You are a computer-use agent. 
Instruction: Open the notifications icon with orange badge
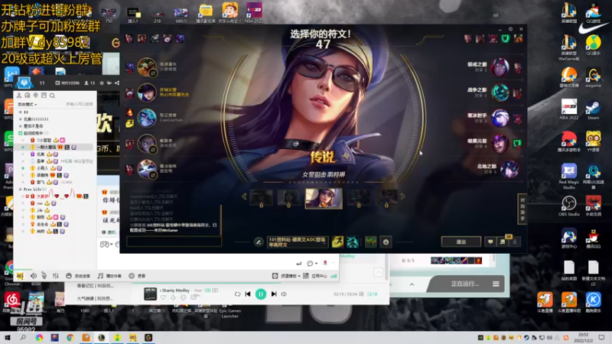(503, 242)
